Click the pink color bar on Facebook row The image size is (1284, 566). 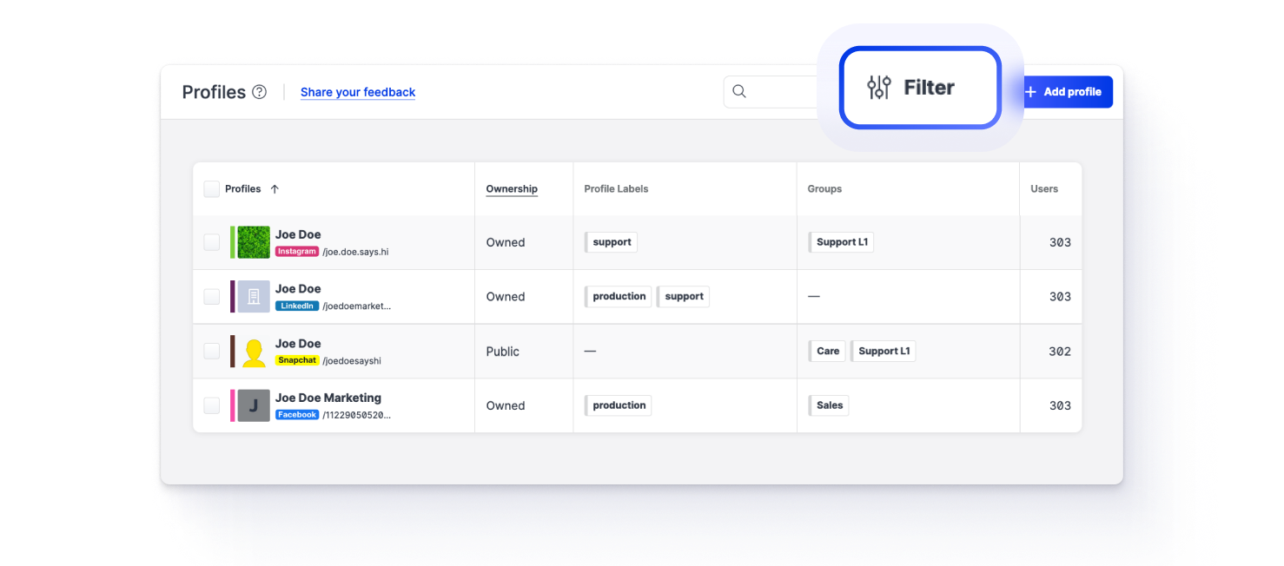coord(232,405)
